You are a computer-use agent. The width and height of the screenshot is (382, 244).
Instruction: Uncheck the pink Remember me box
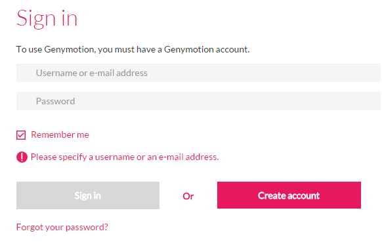tap(21, 135)
